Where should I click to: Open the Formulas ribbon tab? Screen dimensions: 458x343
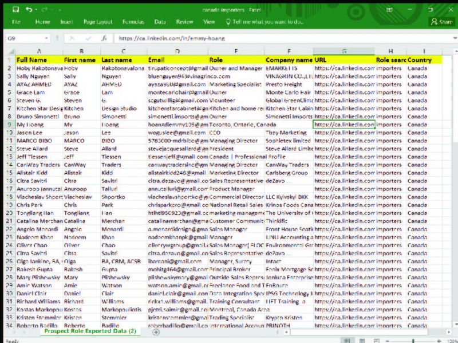(133, 22)
